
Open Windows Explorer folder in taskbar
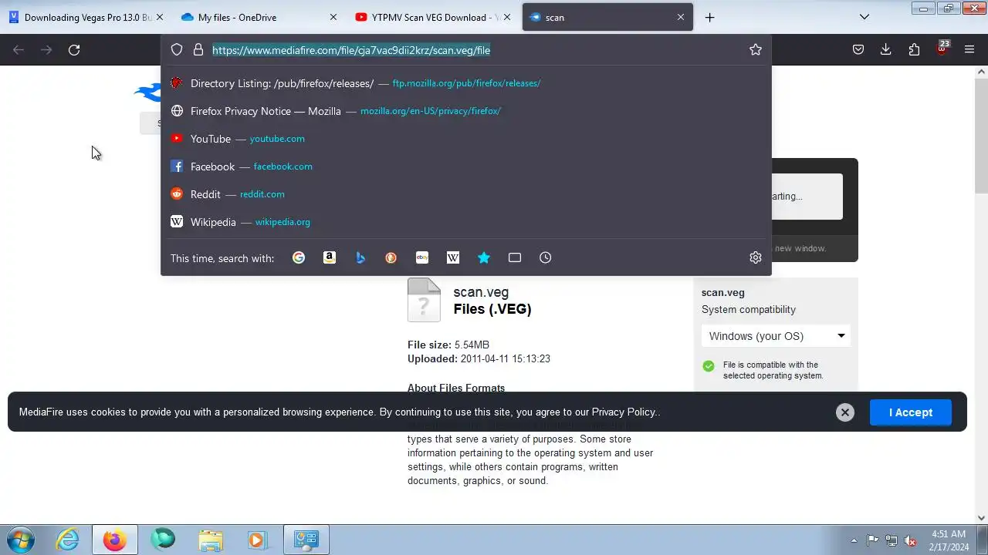[210, 540]
